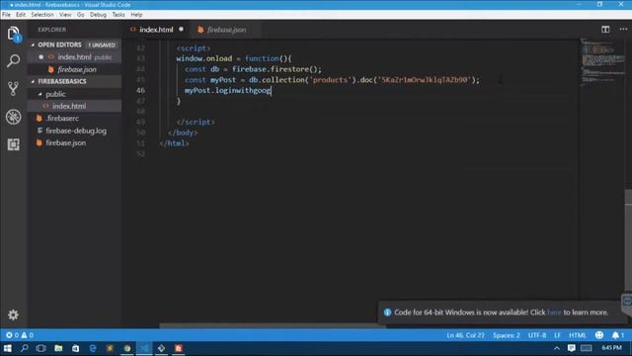Open the File menu
The image size is (632, 356).
[6, 15]
